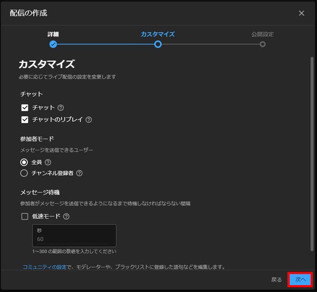
Task: Click the 秒 seconds input field
Action: click(74, 236)
